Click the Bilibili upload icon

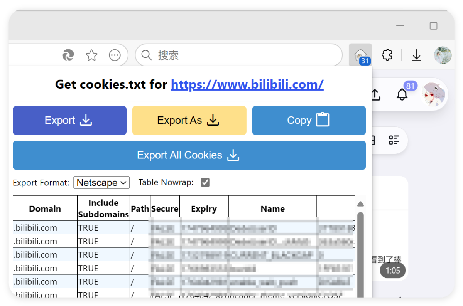375,94
